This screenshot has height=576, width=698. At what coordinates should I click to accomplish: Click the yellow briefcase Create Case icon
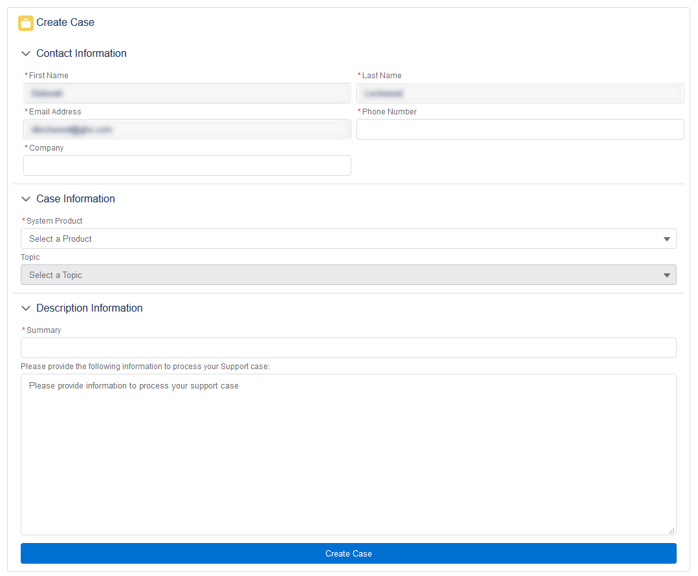[x=25, y=23]
